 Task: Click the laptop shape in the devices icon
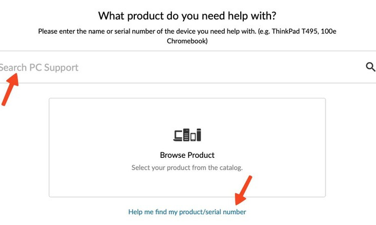click(177, 136)
